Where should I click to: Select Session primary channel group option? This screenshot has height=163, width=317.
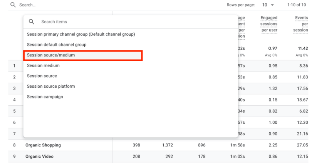point(81,34)
